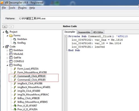This screenshot has width=139, height=111.
Task: Click the lightning icon beside imgBack_MouseMove_4FA601
Action: (x=15, y=87)
